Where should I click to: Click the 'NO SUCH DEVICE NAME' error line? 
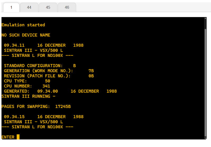pos(26,35)
